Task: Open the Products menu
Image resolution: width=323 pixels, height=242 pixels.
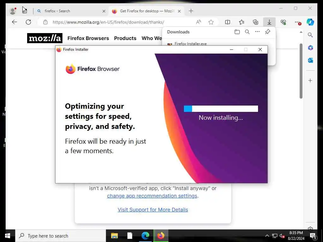Action: [x=125, y=38]
